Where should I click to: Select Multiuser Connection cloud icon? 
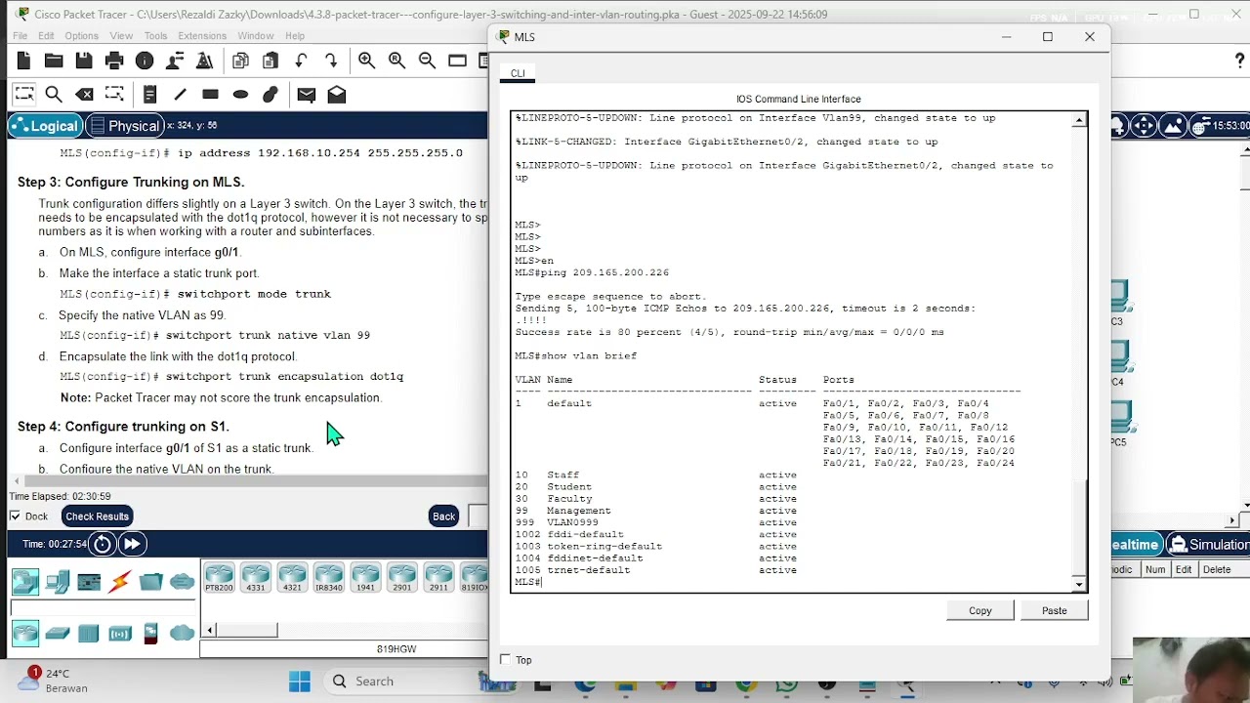click(183, 583)
